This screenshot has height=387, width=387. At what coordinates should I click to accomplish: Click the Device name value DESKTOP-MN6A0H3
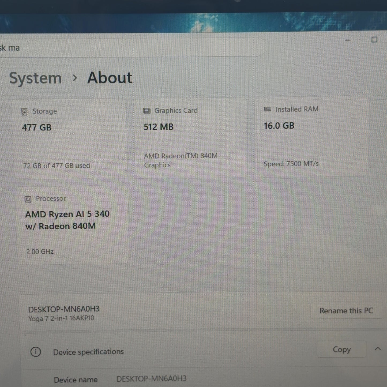pos(152,379)
